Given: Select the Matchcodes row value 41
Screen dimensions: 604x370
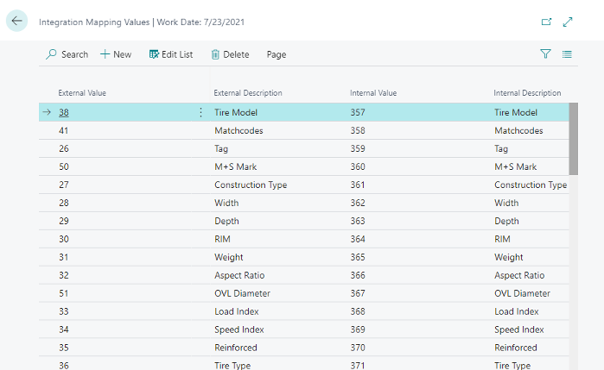Looking at the screenshot, I should [64, 130].
